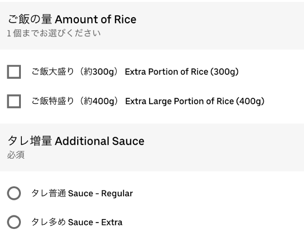The height and width of the screenshot is (243, 304).
Task: Click the 'タレ多め' Japanese option text
Action: [x=49, y=223]
